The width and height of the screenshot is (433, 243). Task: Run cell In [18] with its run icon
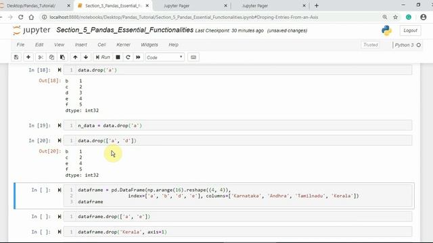(60, 70)
